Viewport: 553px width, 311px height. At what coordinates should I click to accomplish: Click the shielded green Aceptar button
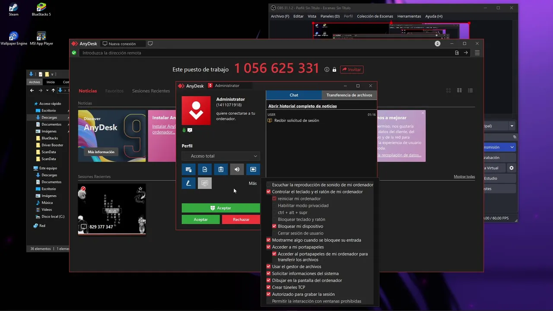tap(221, 208)
